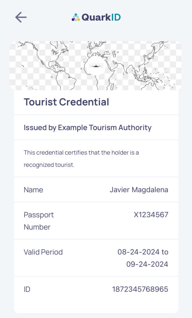
Task: Click the holder name Javier Magdalena
Action: point(139,190)
